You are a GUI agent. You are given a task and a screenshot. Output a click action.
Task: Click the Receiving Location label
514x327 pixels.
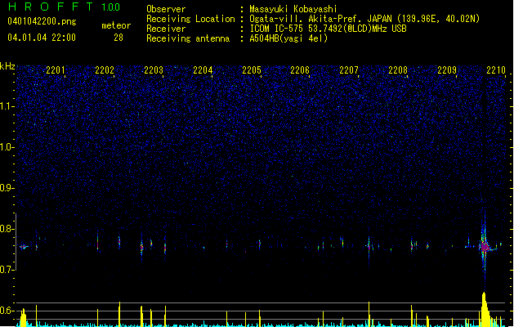click(190, 19)
